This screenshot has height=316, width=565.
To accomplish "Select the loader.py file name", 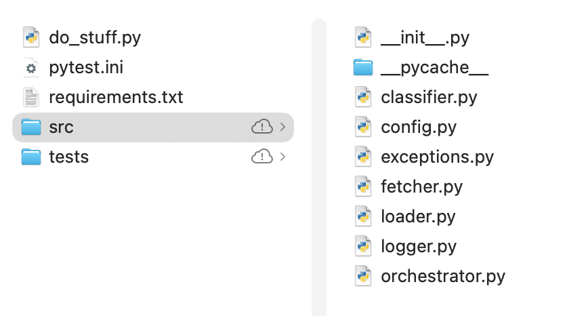I will [418, 216].
